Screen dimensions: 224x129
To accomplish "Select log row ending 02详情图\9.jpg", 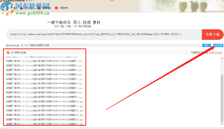I will pyautogui.click(x=44, y=97).
